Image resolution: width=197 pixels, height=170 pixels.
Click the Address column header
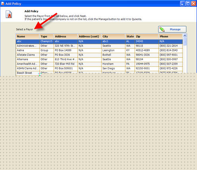66,36
